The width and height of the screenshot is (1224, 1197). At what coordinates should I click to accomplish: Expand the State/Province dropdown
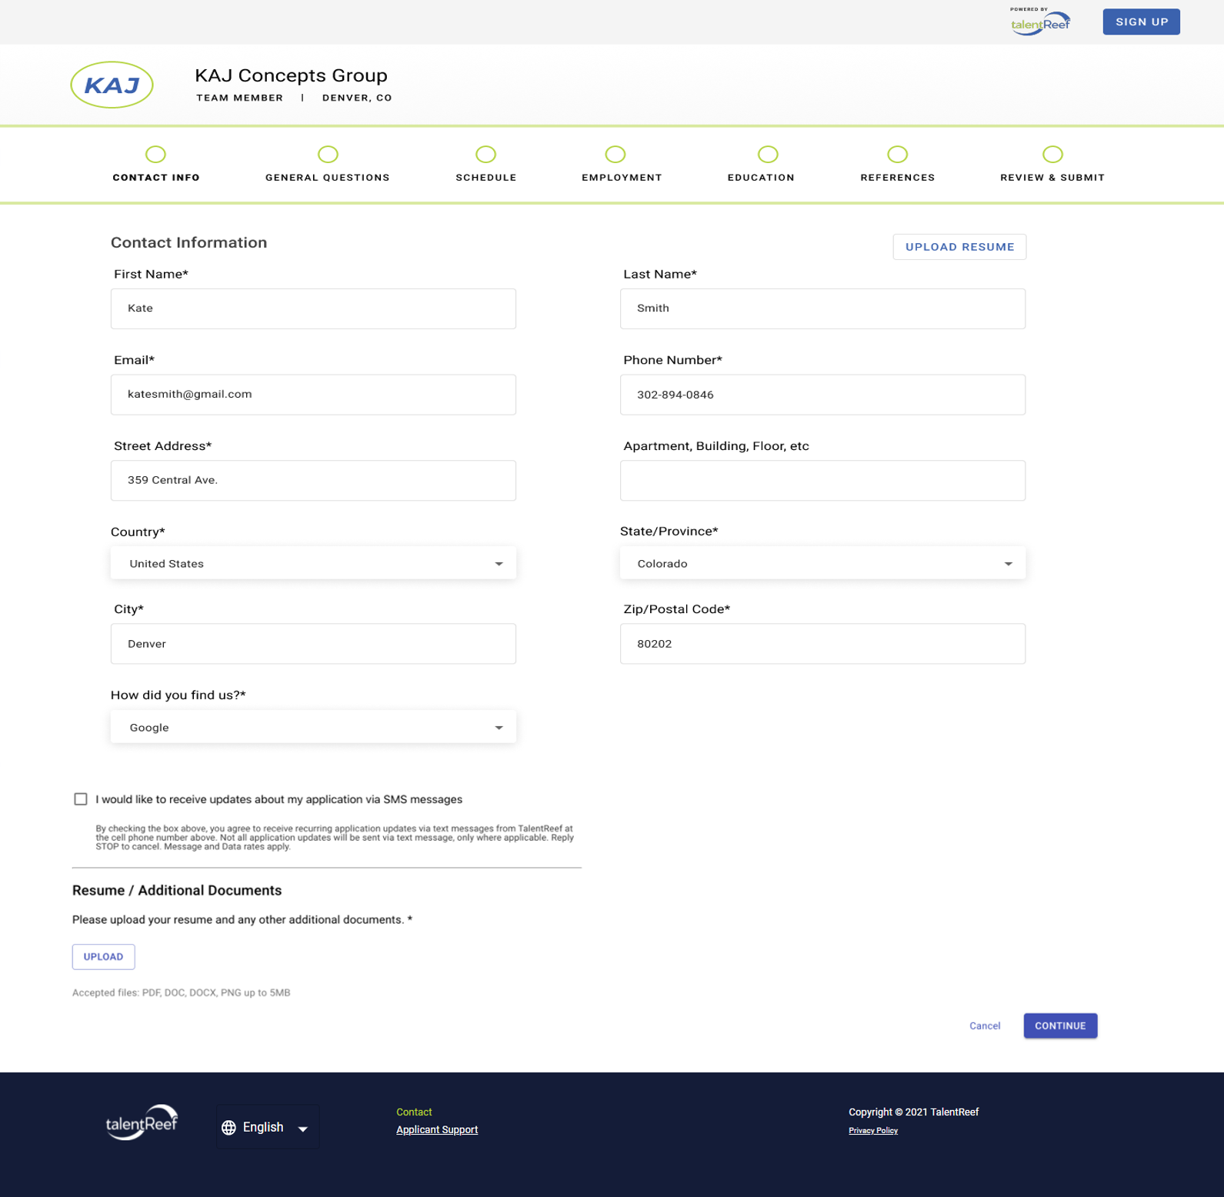pyautogui.click(x=822, y=564)
